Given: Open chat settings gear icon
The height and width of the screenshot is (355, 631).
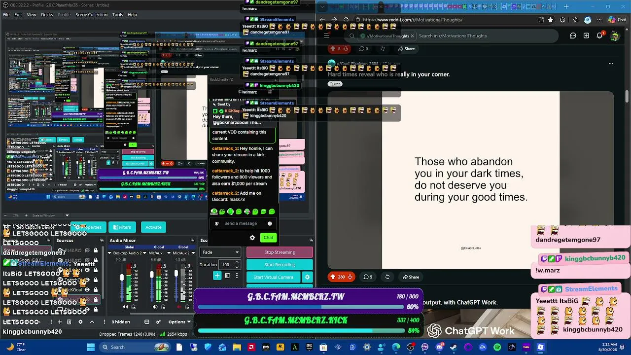Looking at the screenshot, I should coord(252,238).
